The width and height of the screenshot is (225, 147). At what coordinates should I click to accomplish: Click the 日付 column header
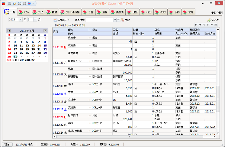click(x=60, y=32)
